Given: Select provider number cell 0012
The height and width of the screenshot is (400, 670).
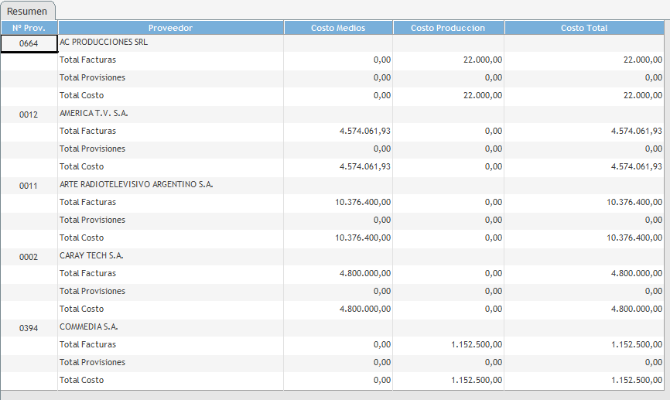Looking at the screenshot, I should click(29, 115).
